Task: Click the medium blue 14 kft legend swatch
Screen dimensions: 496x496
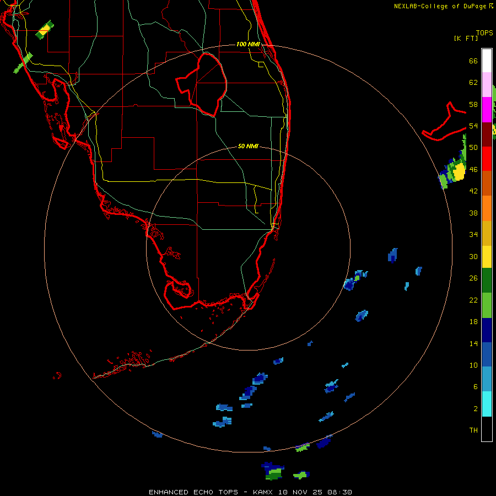Action: coord(487,354)
